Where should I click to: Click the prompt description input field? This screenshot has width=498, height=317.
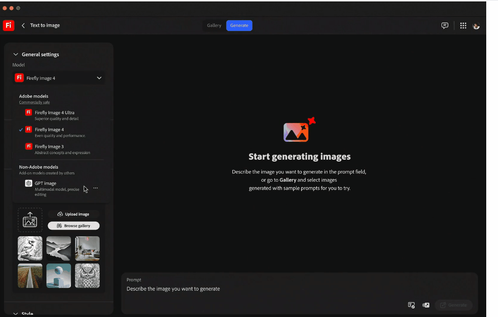[173, 289]
